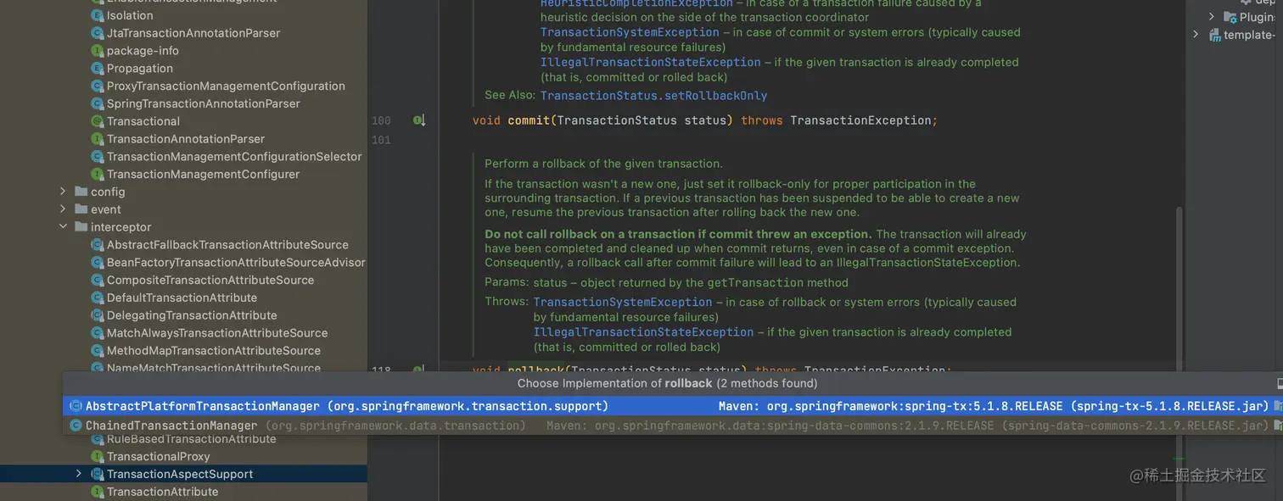The image size is (1283, 501).
Task: Click the TransactionalProxy interface icon
Action: tap(98, 457)
